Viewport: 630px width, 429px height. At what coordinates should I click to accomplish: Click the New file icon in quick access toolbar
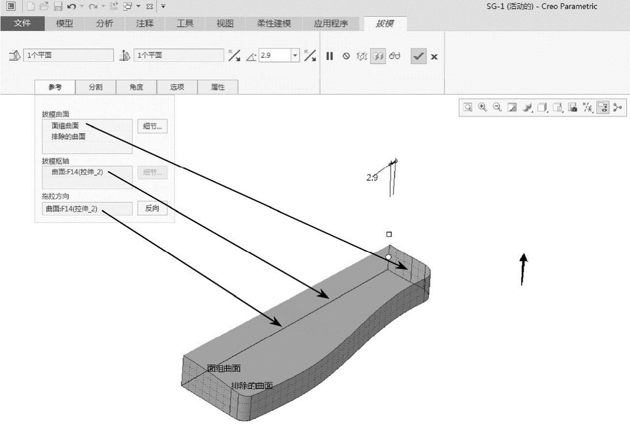click(x=31, y=7)
